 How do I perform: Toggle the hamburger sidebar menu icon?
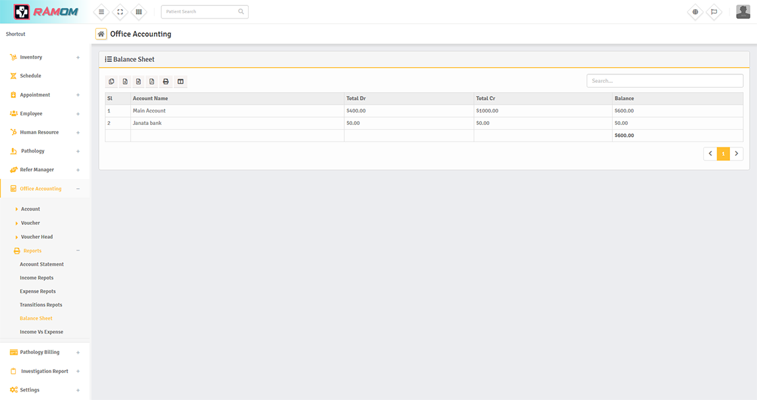101,12
